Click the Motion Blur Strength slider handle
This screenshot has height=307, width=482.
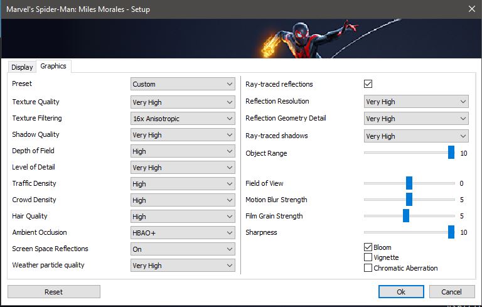click(409, 200)
